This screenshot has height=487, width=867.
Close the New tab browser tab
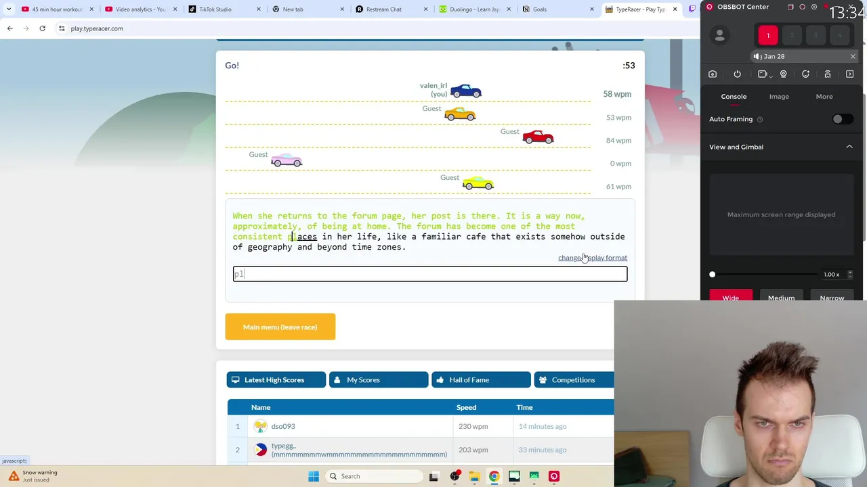coord(342,9)
